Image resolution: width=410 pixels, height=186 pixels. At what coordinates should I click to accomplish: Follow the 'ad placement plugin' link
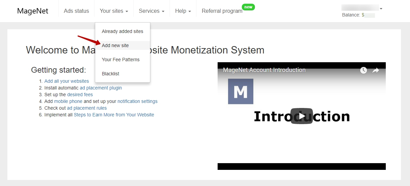pyautogui.click(x=101, y=88)
